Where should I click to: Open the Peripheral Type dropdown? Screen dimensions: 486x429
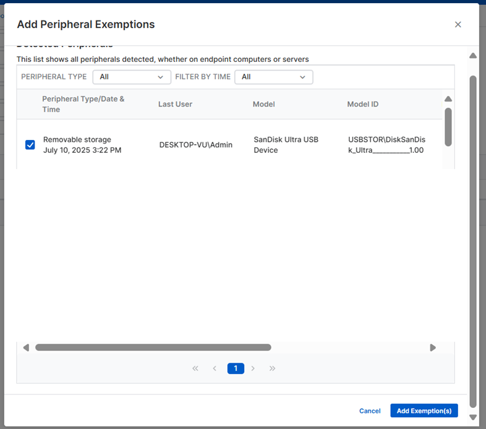coord(132,77)
